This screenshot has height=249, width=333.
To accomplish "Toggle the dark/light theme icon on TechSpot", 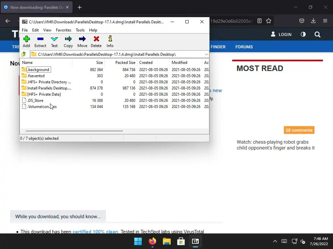I will [x=303, y=34].
